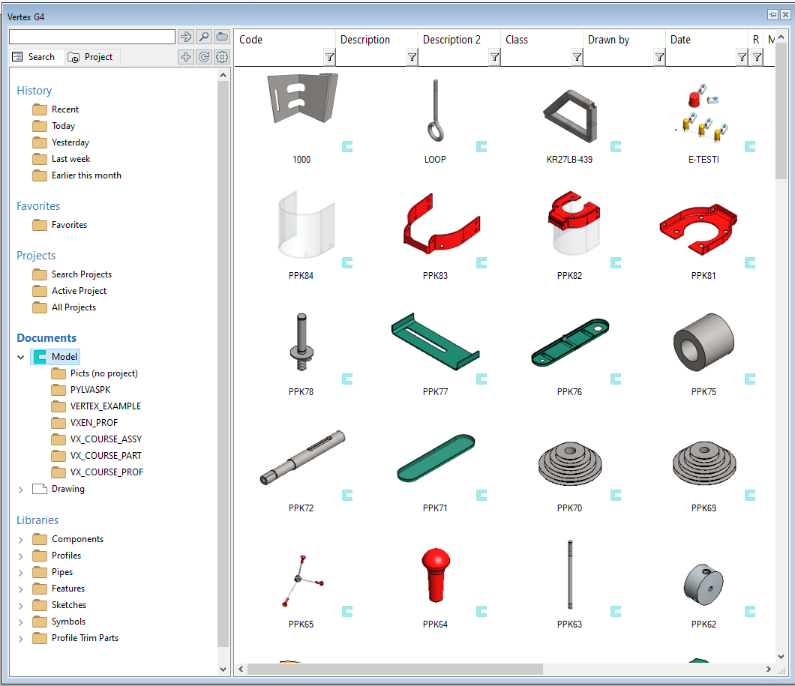Select the PPK83 model thumbnail
This screenshot has height=686, width=795.
pyautogui.click(x=436, y=225)
